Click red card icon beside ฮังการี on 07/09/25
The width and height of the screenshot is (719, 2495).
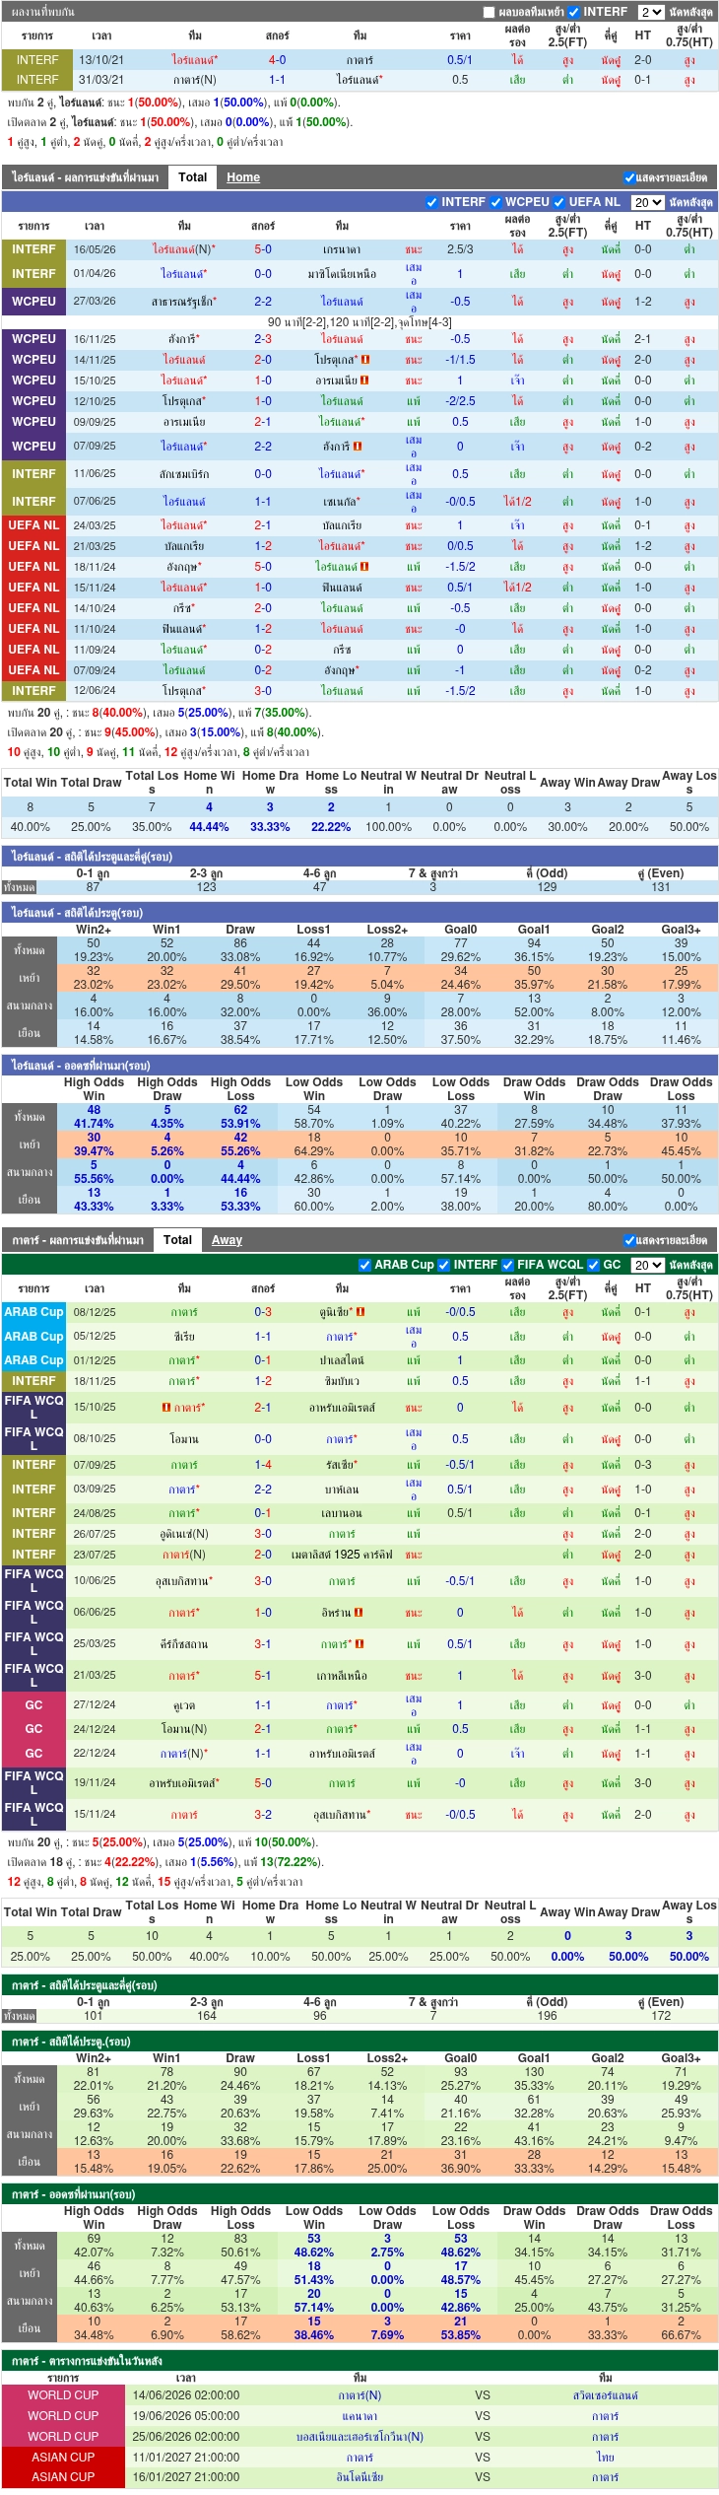[x=357, y=447]
